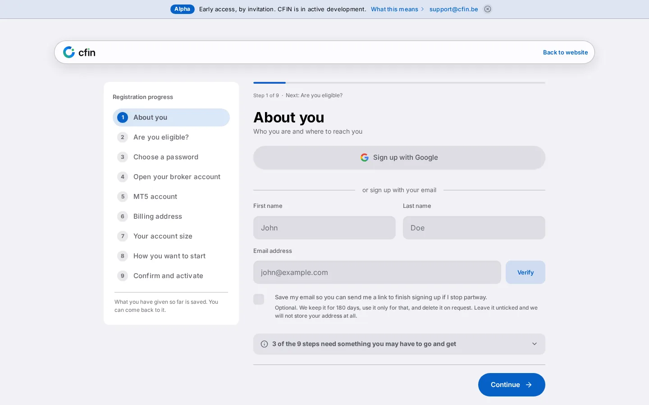Sign up with Google

(x=399, y=157)
